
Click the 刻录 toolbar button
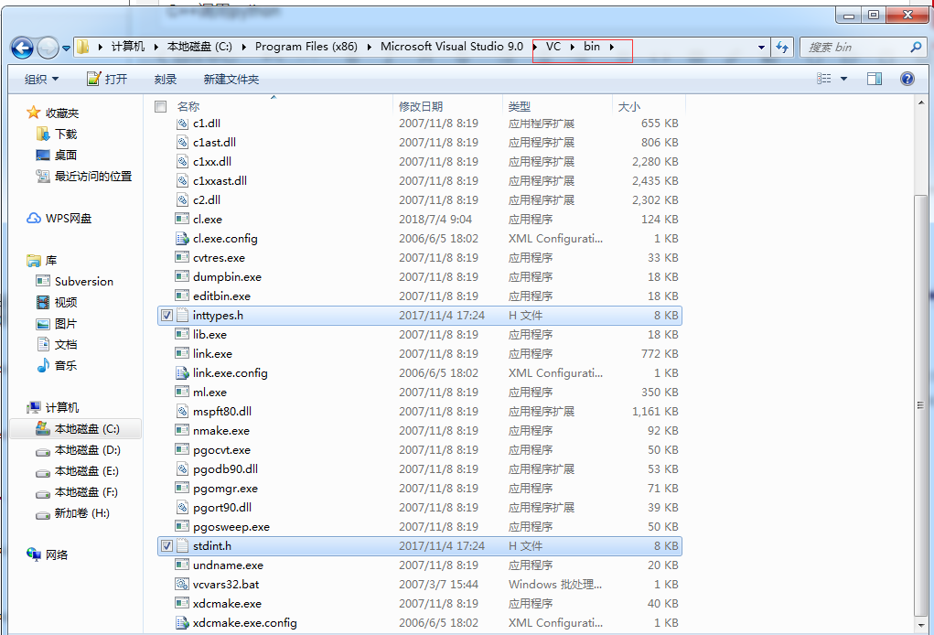[x=165, y=80]
